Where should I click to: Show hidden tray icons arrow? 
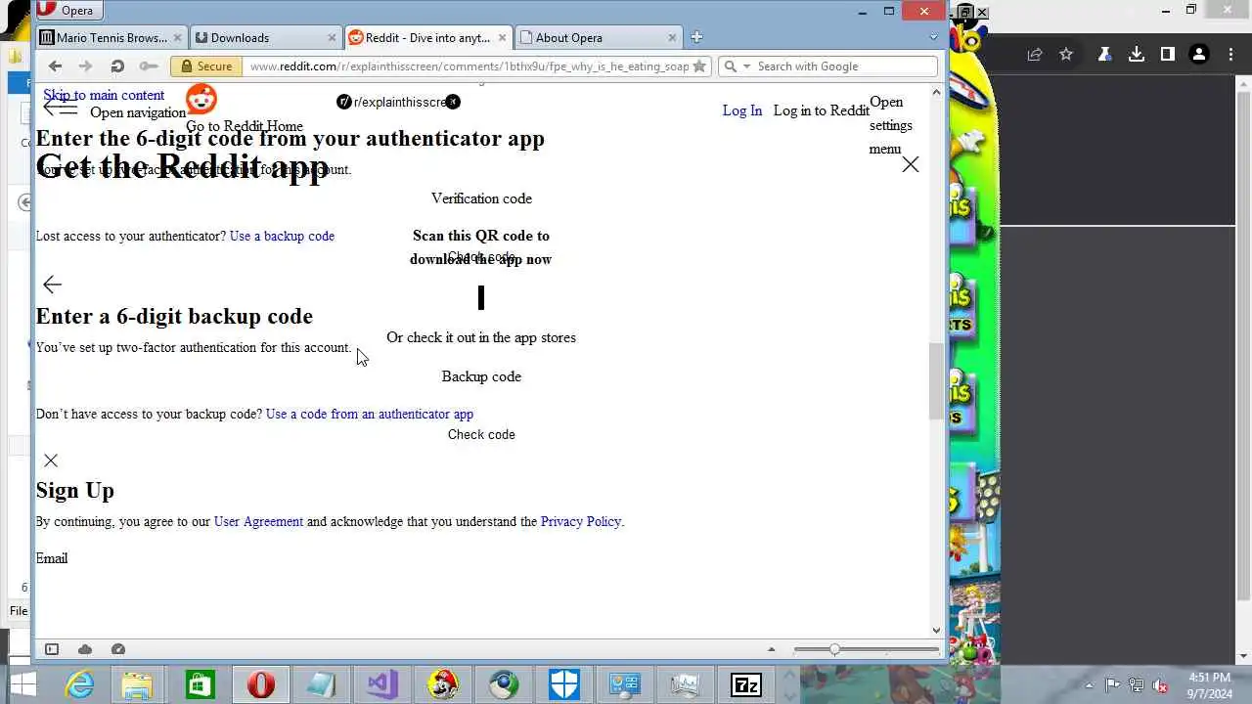coord(1089,685)
